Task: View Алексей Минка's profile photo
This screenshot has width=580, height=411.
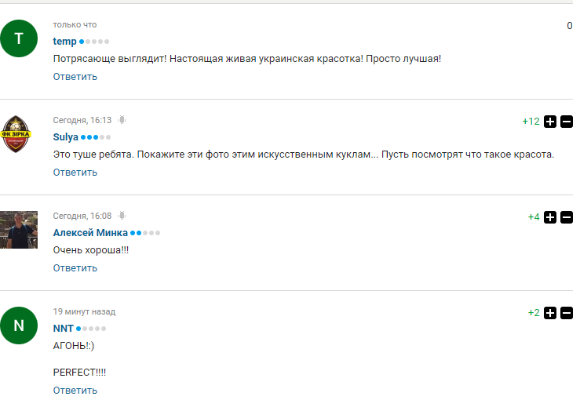Action: 19,230
